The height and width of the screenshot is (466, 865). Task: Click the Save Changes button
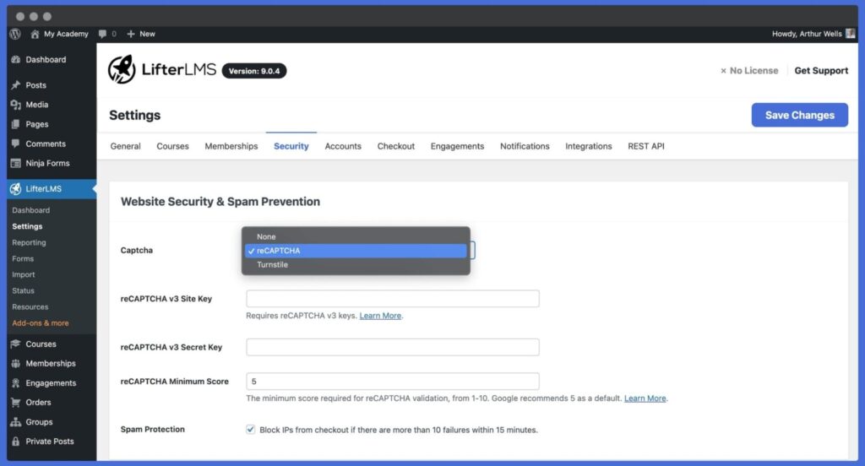pyautogui.click(x=799, y=115)
